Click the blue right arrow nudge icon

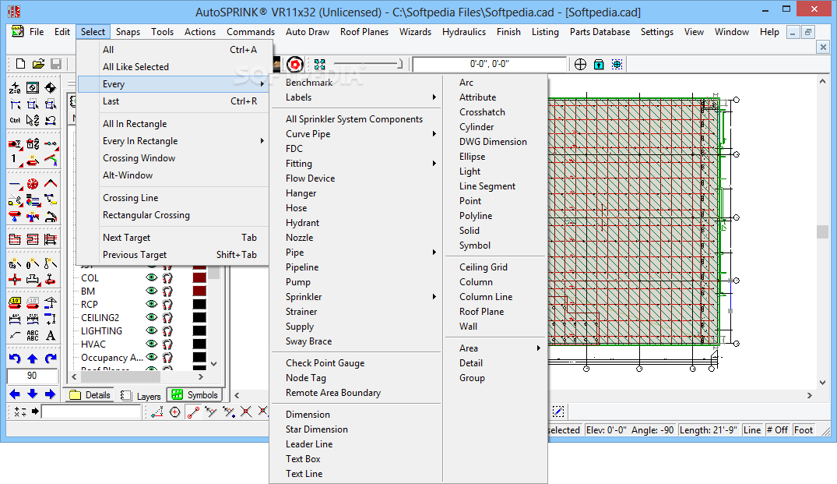click(50, 394)
